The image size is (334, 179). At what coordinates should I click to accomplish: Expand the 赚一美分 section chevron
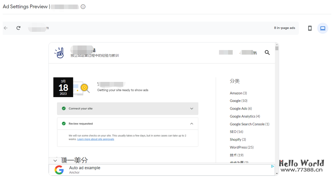tap(55, 160)
